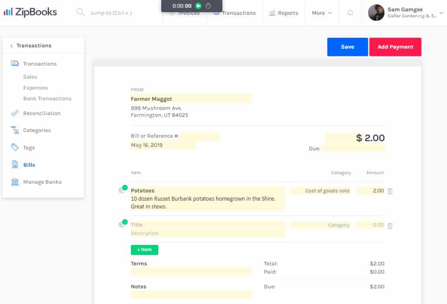Click the Reports chart icon
The height and width of the screenshot is (304, 447).
click(272, 13)
